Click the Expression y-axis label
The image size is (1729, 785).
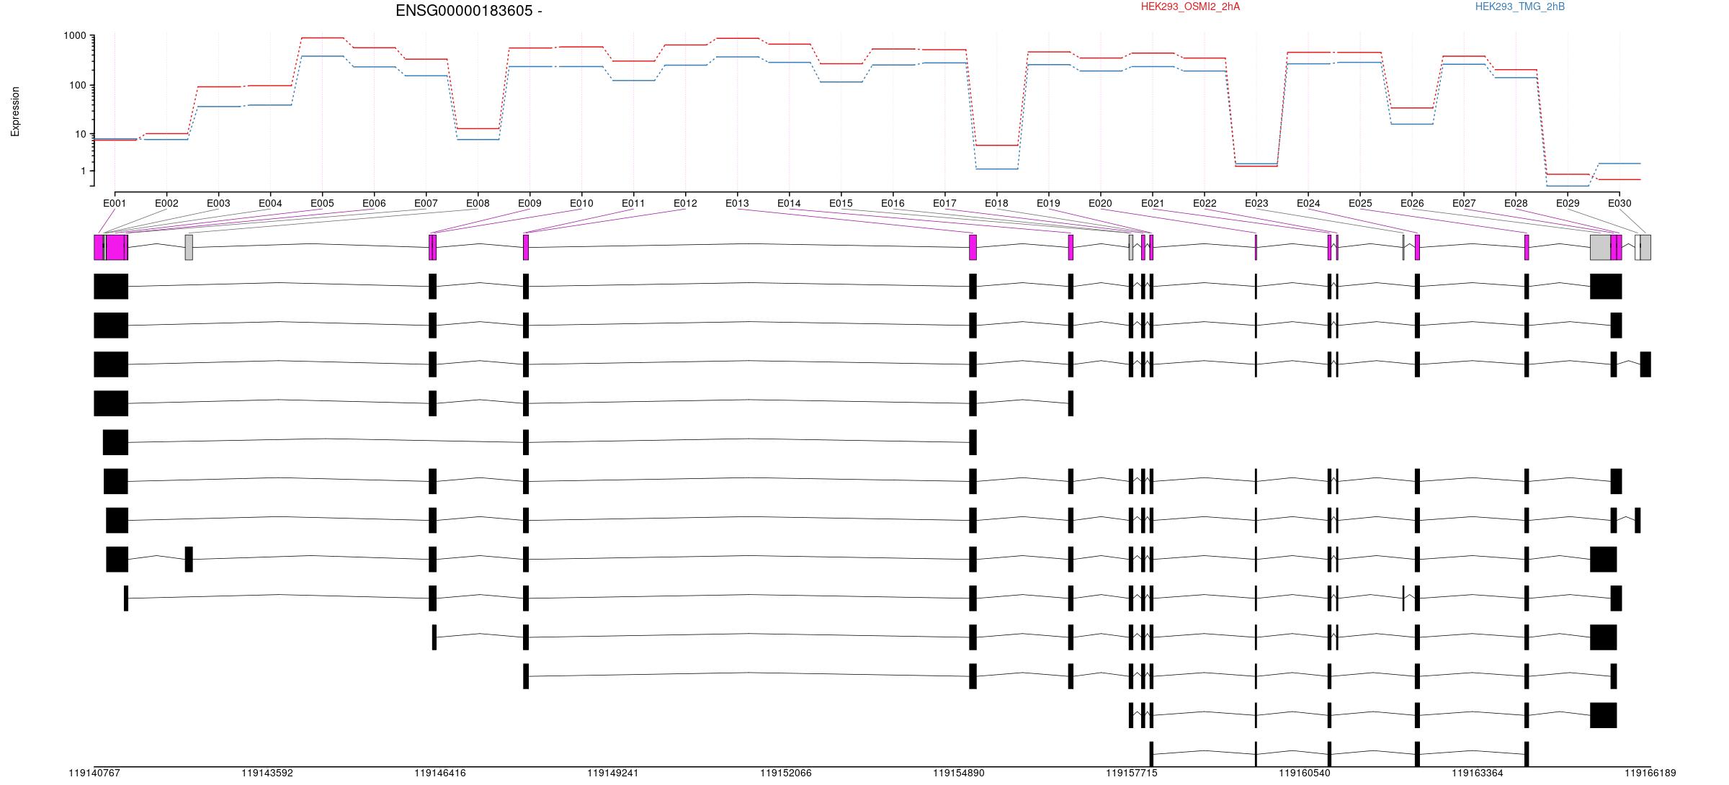15,112
